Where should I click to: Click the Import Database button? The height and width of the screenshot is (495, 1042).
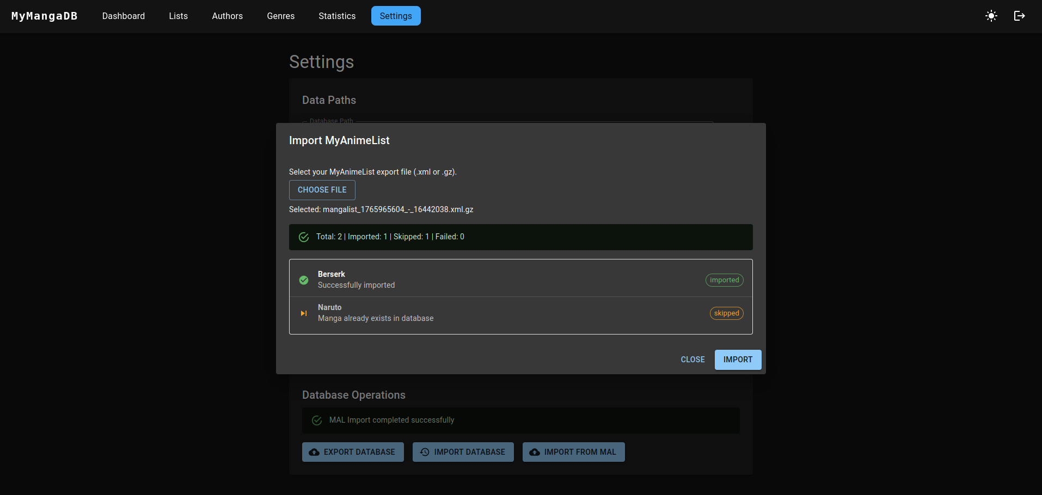point(463,452)
